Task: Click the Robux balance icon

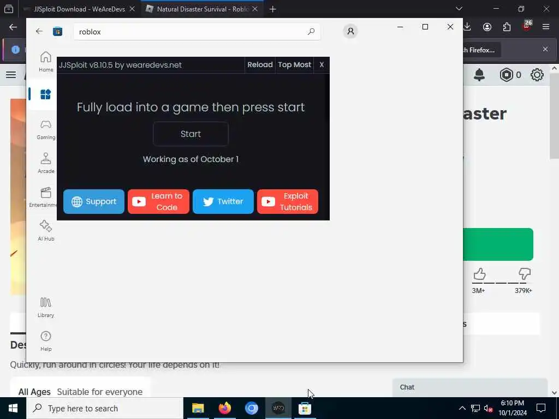Action: point(506,75)
